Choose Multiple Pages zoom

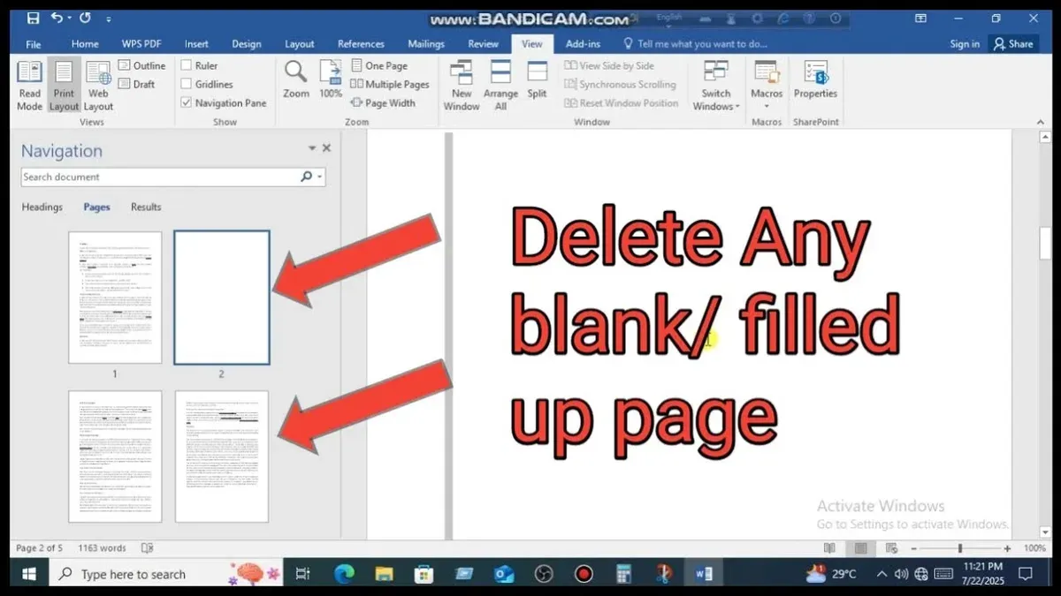coord(390,84)
